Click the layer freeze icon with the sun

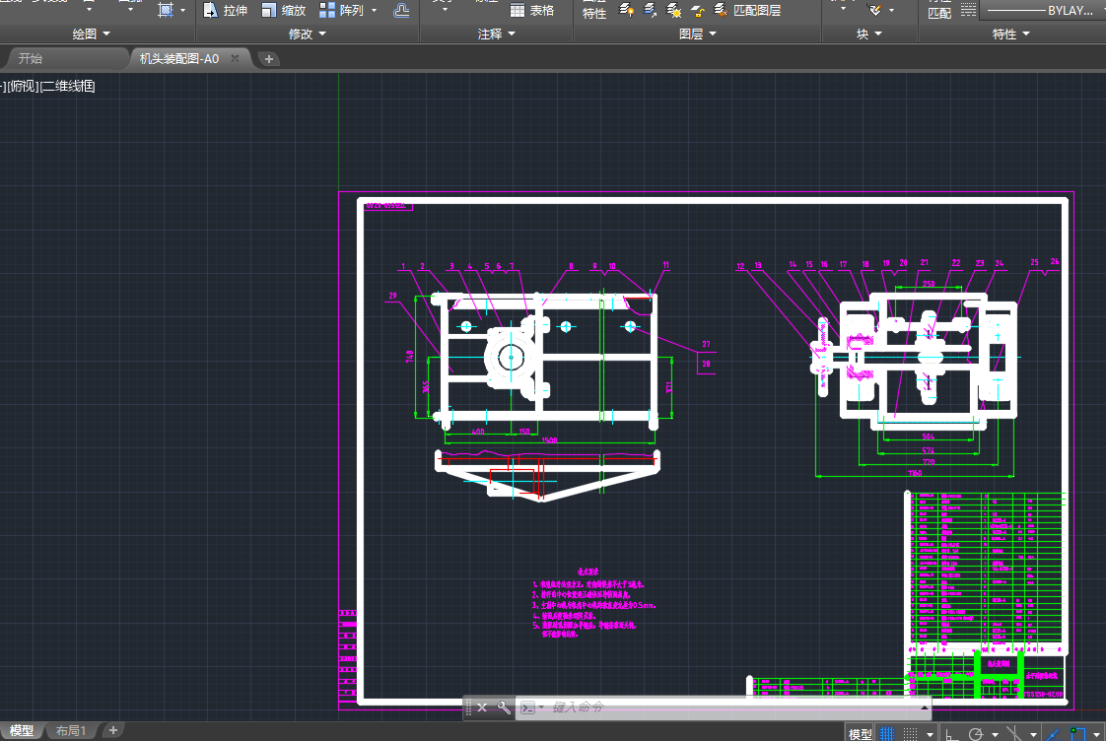[x=673, y=10]
